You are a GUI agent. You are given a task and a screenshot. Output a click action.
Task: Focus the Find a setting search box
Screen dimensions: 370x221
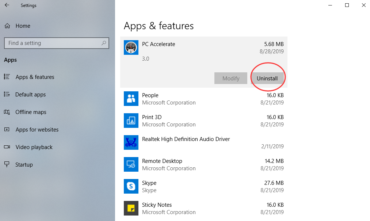click(x=57, y=43)
